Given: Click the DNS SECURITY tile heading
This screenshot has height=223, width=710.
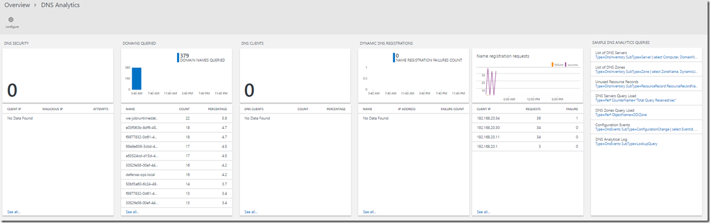Looking at the screenshot, I should pyautogui.click(x=16, y=43).
